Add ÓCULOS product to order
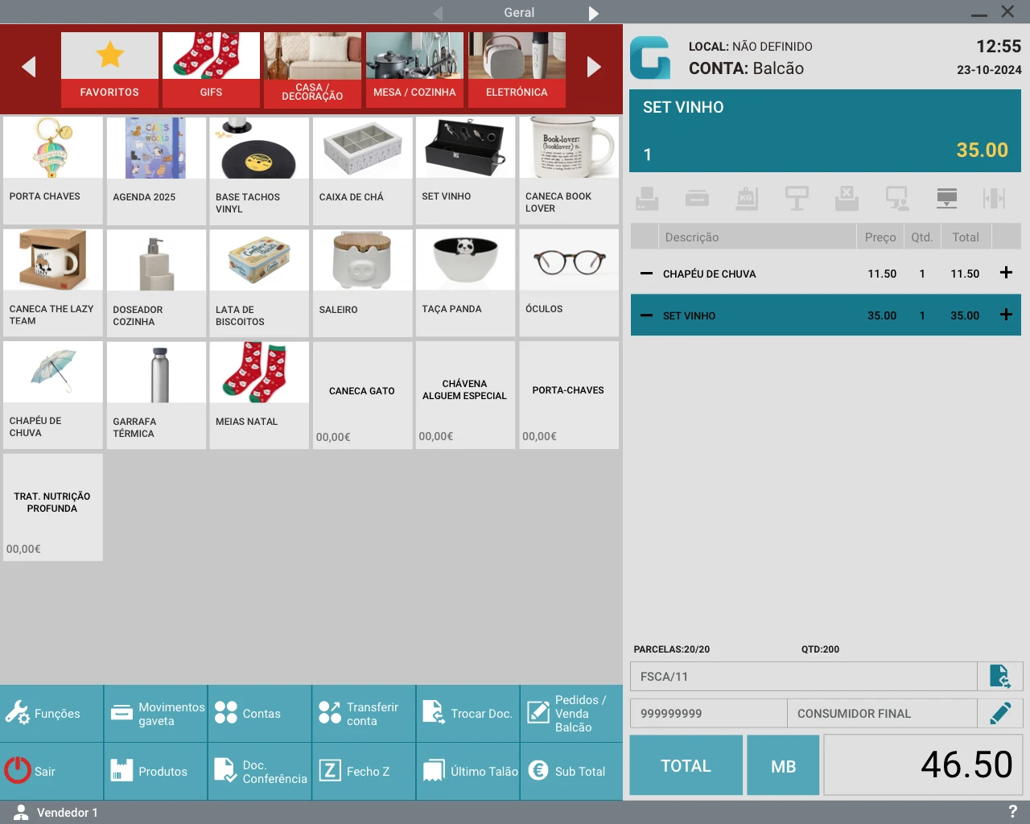 coord(569,282)
